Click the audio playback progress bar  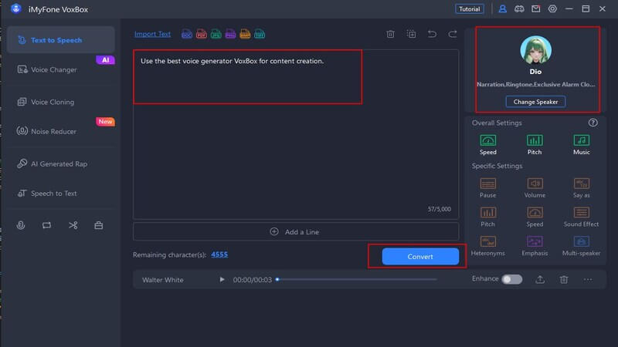[357, 279]
